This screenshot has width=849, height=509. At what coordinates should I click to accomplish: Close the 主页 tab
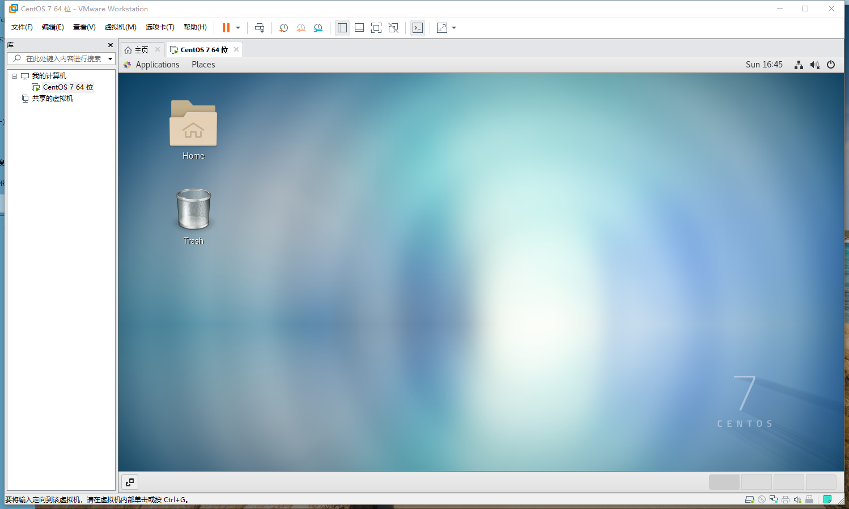tap(158, 49)
